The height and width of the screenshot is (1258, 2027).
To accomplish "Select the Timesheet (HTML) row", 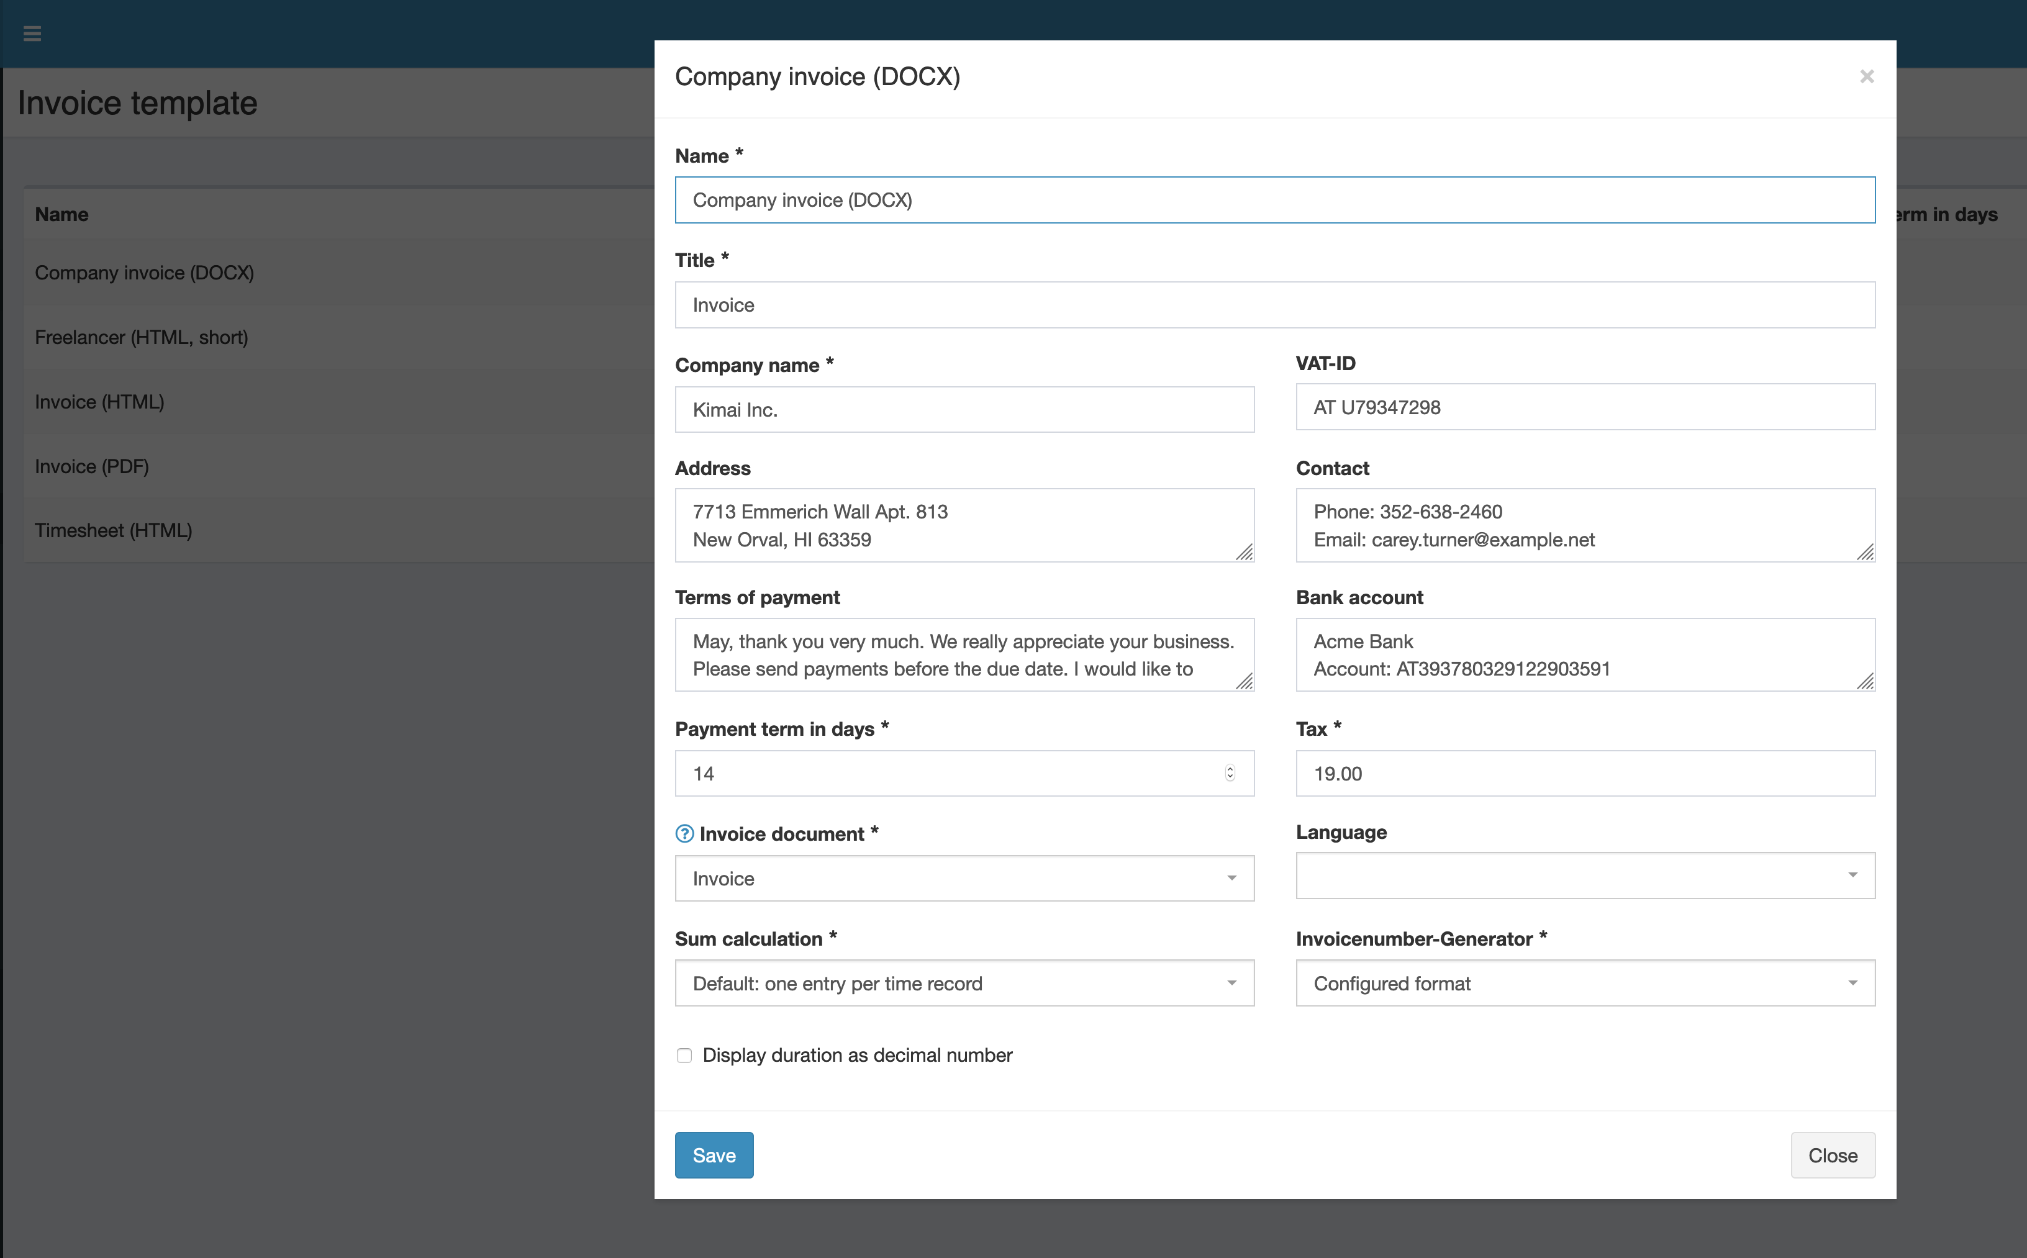I will (x=340, y=530).
